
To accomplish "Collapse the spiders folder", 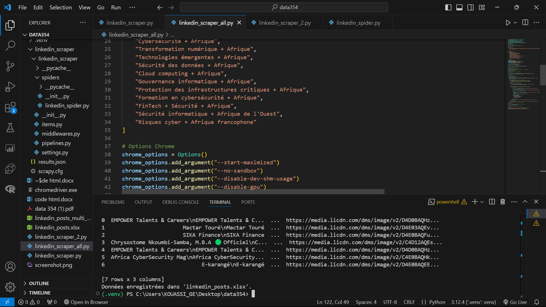I will (37, 77).
